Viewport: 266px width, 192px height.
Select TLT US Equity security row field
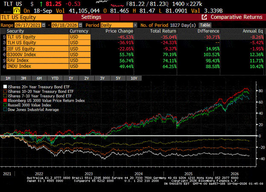[38, 37]
